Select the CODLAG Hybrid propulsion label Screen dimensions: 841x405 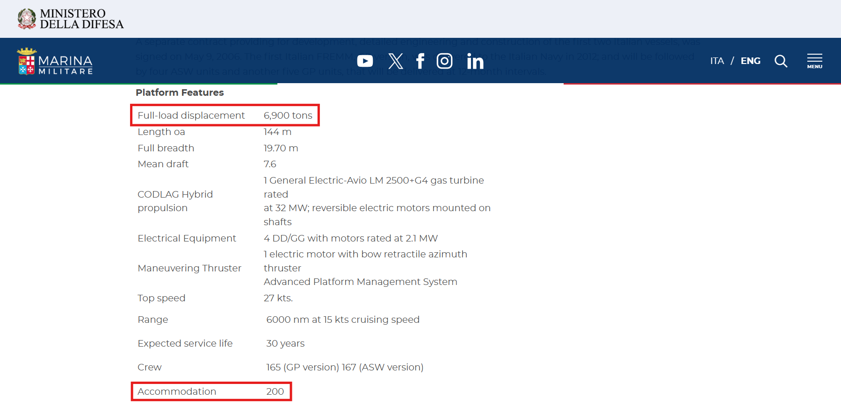175,201
